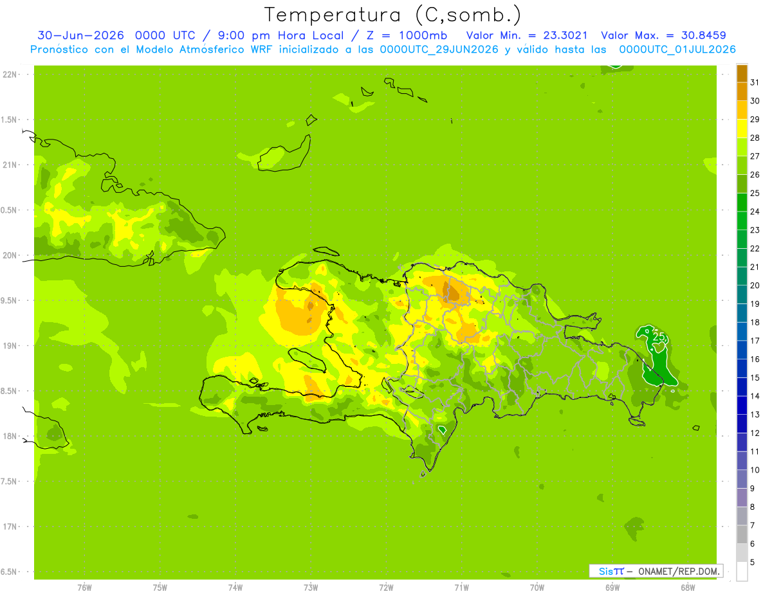Viewport: 772px width, 596px height.
Task: Click the "74W" longitude axis label
Action: [235, 588]
